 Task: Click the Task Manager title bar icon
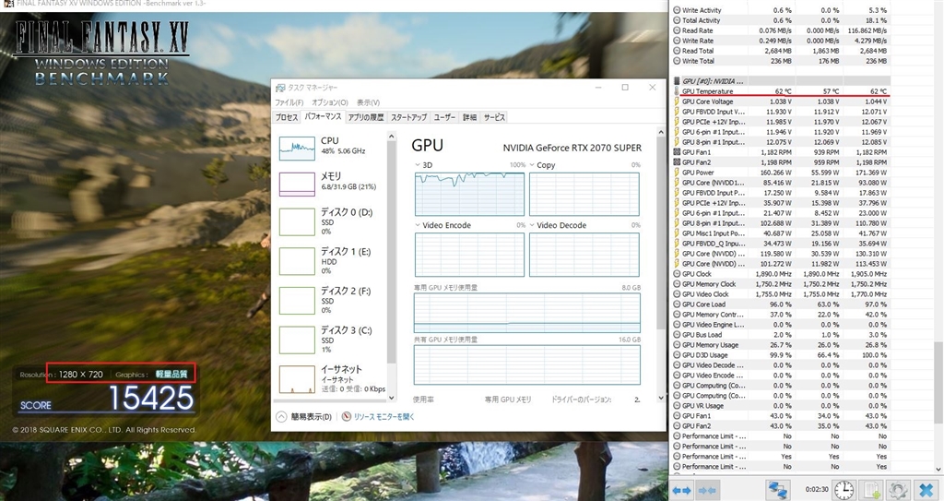pos(280,88)
